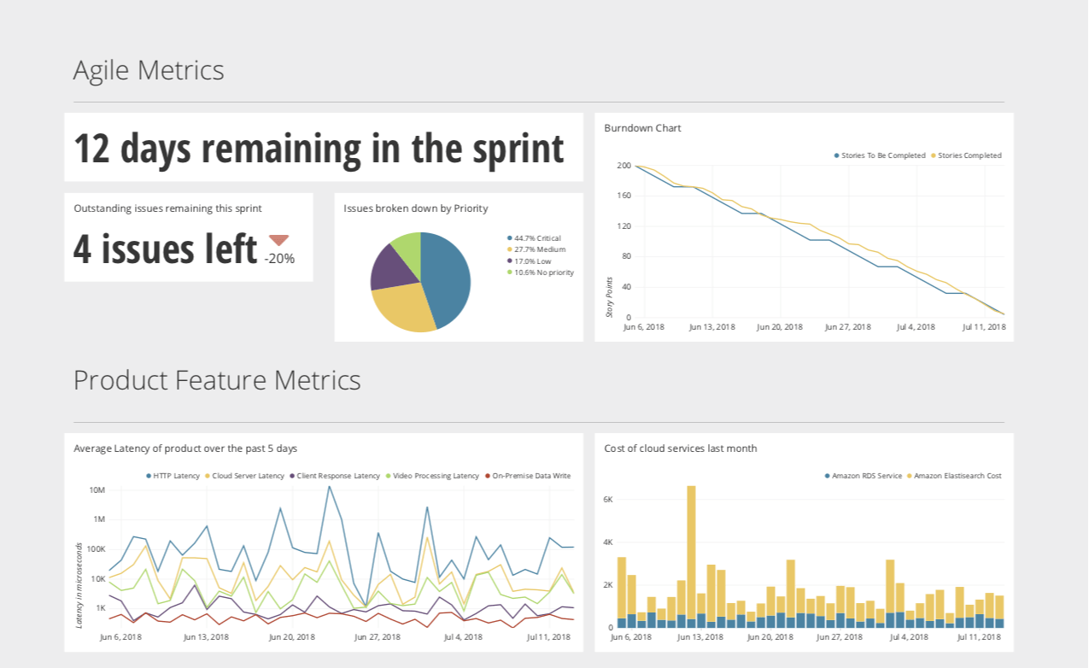Hide the Cloud Server Latency series
Image resolution: width=1089 pixels, height=668 pixels.
pos(248,476)
